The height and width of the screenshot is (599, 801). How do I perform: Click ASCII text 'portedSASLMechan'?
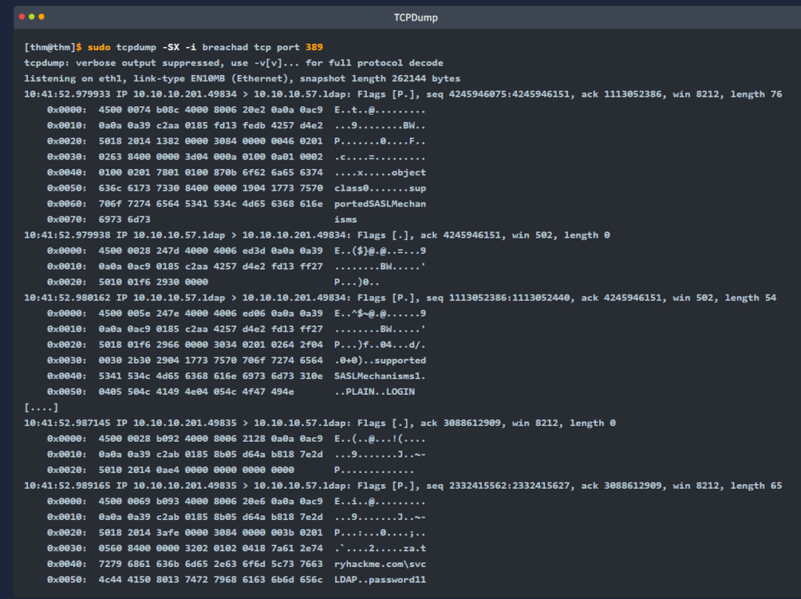[380, 204]
